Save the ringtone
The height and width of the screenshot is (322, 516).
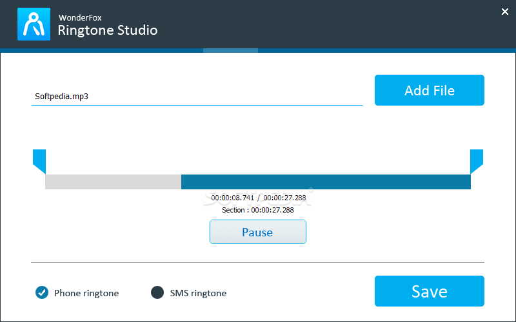click(430, 291)
